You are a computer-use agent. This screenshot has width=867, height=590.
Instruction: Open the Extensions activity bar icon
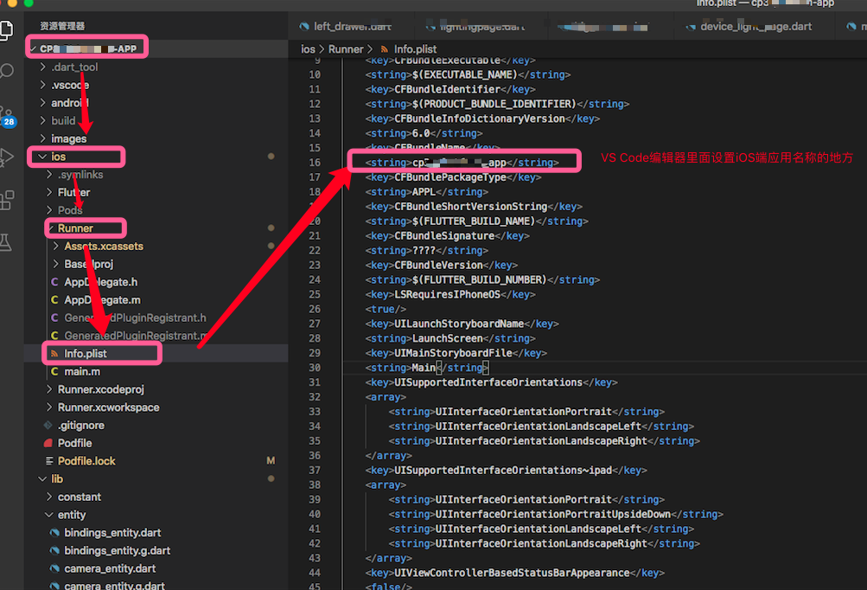(x=7, y=200)
